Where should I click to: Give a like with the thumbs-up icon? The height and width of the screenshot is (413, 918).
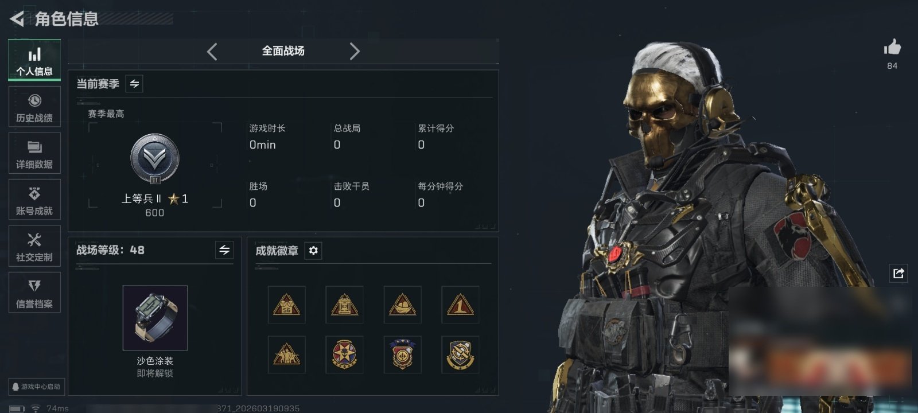[x=892, y=47]
